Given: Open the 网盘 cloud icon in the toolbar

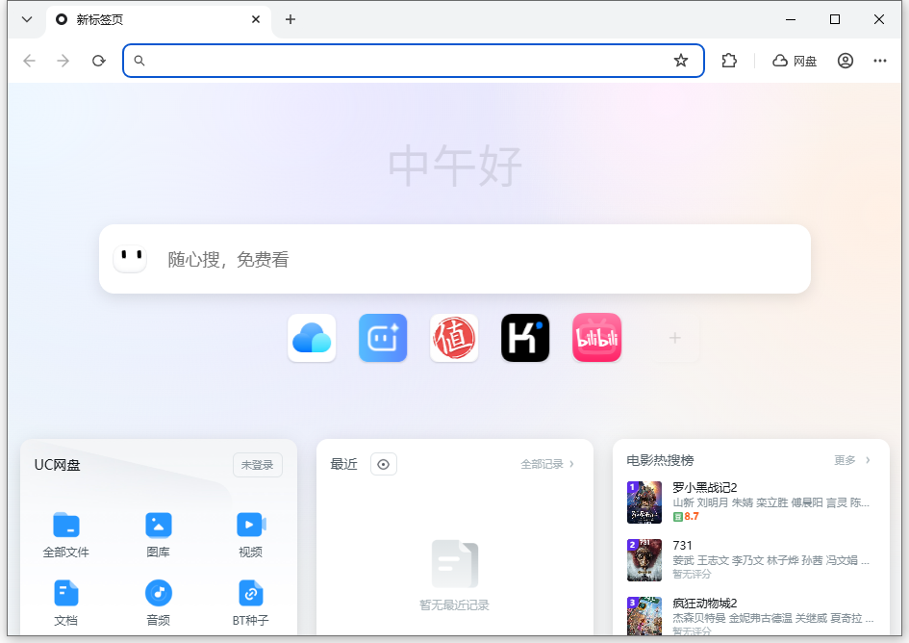Looking at the screenshot, I should [794, 60].
